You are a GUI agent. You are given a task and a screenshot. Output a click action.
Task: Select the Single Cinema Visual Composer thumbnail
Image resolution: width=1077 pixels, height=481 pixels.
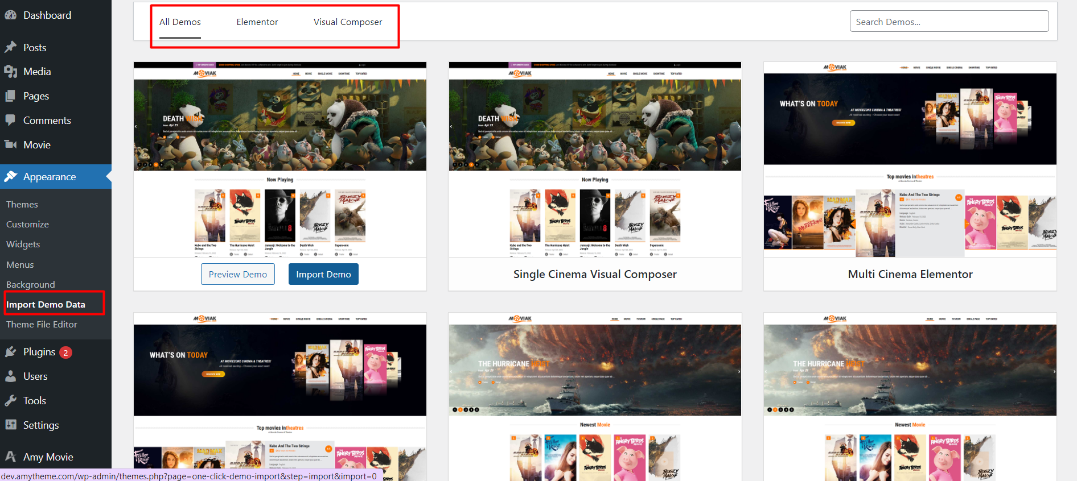click(595, 160)
